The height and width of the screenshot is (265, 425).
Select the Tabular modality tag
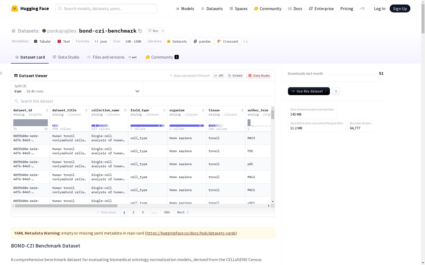coord(42,41)
